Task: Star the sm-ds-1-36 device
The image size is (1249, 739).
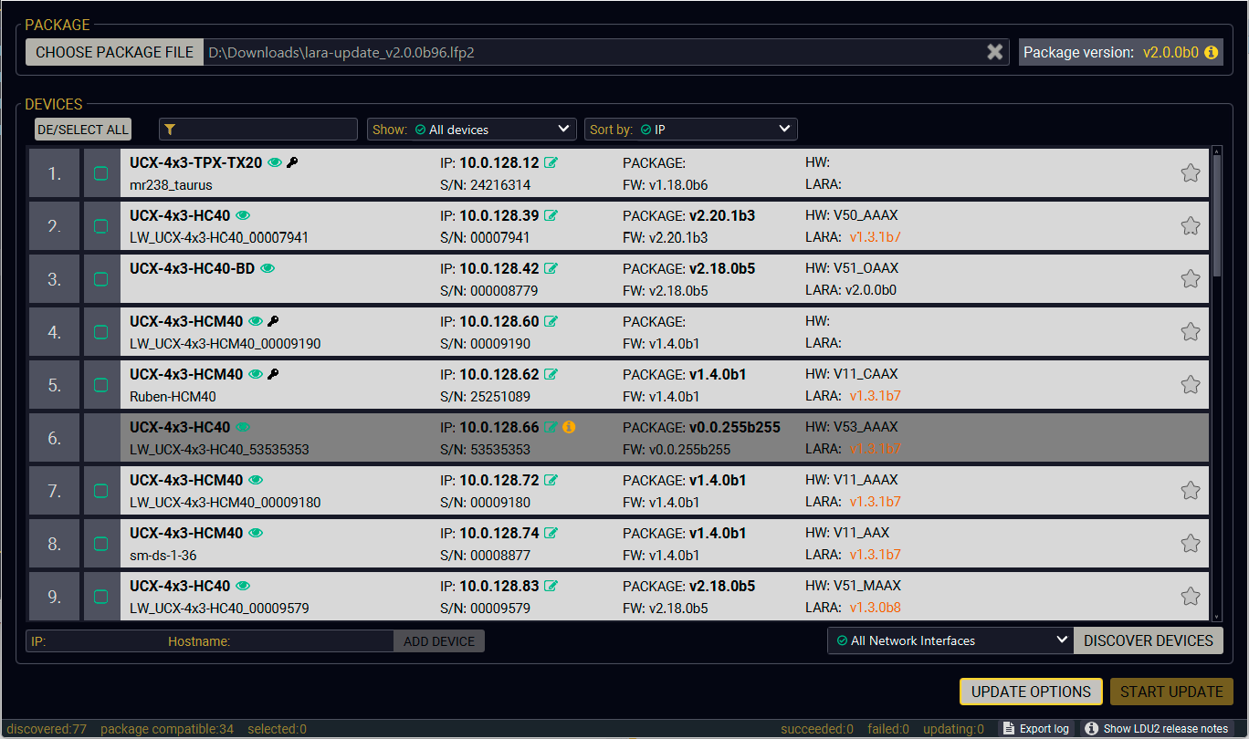Action: (1190, 543)
